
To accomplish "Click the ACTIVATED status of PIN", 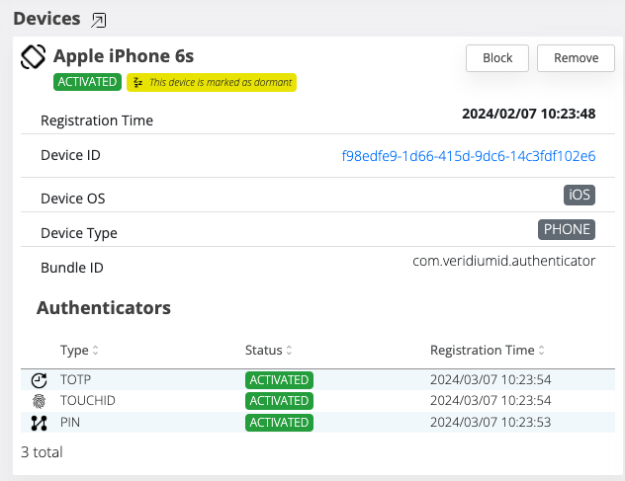I will tap(279, 423).
